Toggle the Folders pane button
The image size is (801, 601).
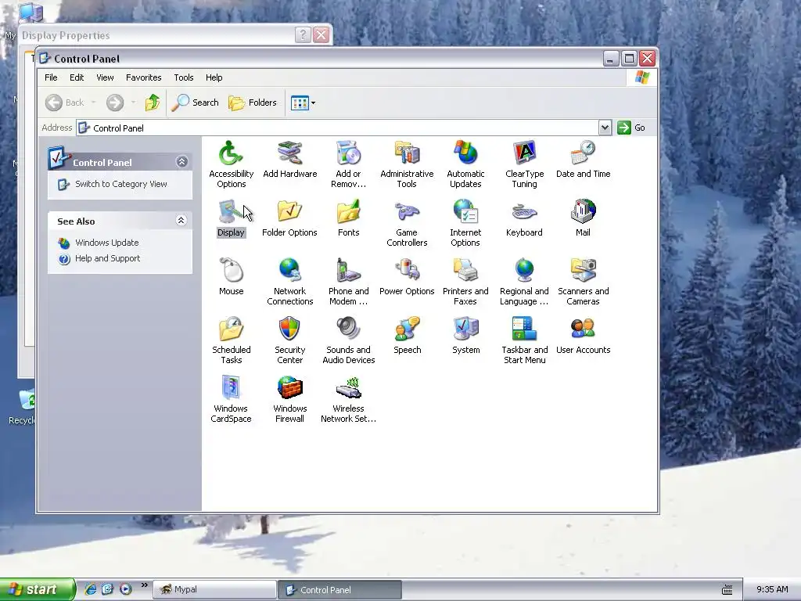(x=253, y=103)
